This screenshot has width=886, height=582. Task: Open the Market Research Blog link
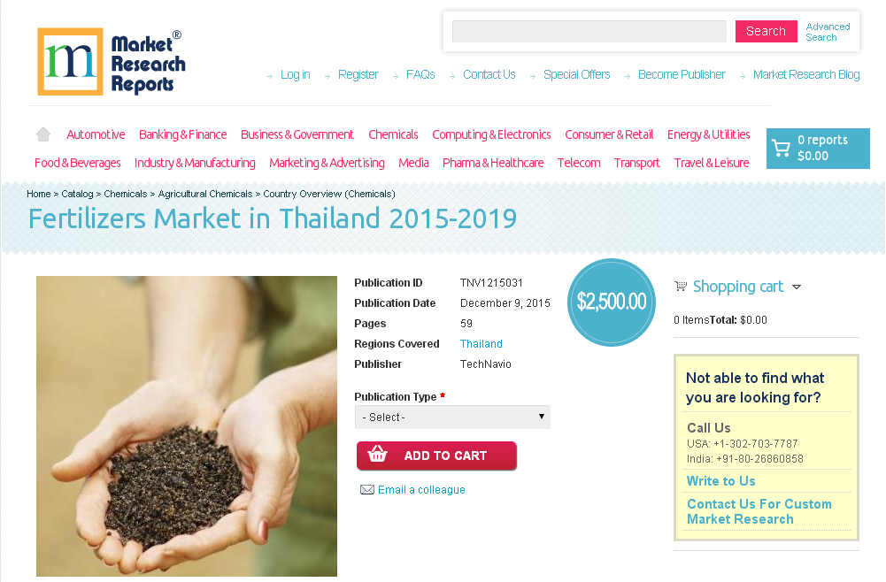coord(805,75)
